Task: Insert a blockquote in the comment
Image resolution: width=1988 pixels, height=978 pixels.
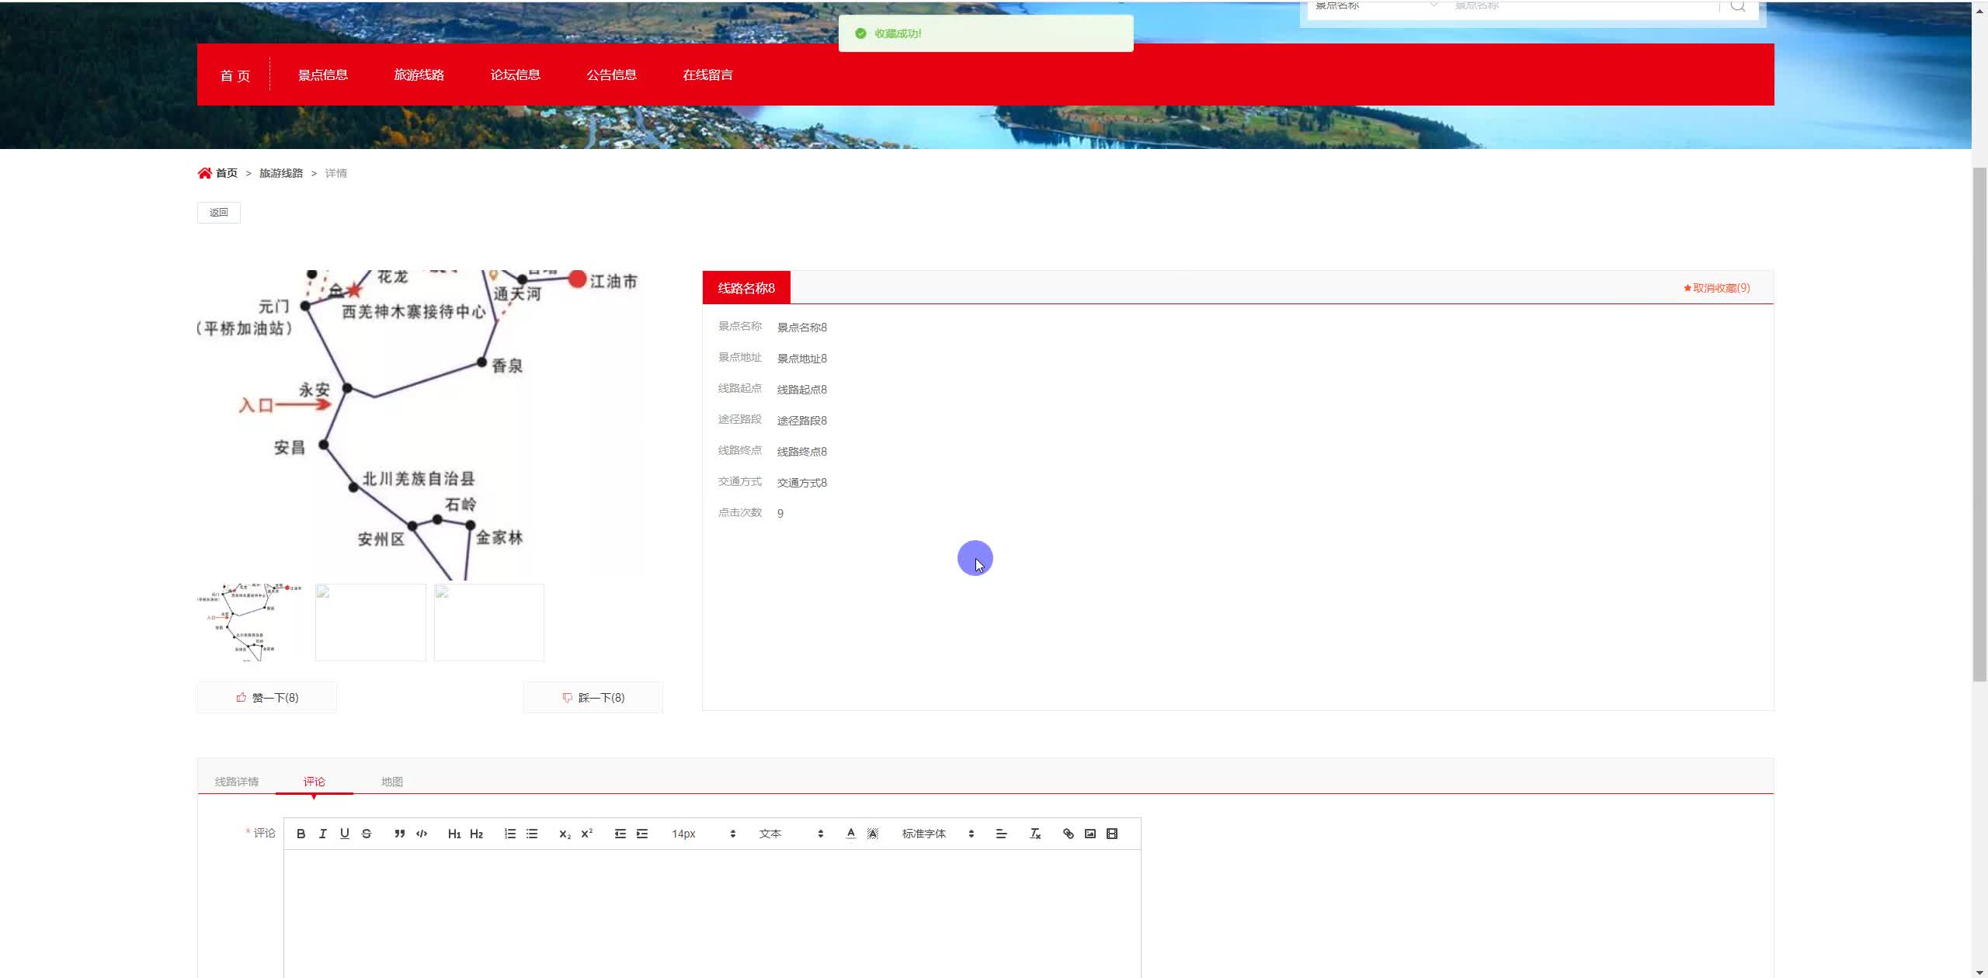Action: [x=399, y=834]
